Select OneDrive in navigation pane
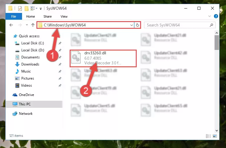This screenshot has height=148, width=226. (x=26, y=95)
